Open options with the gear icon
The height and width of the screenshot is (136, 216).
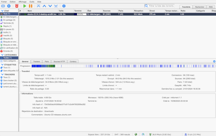(64, 6)
